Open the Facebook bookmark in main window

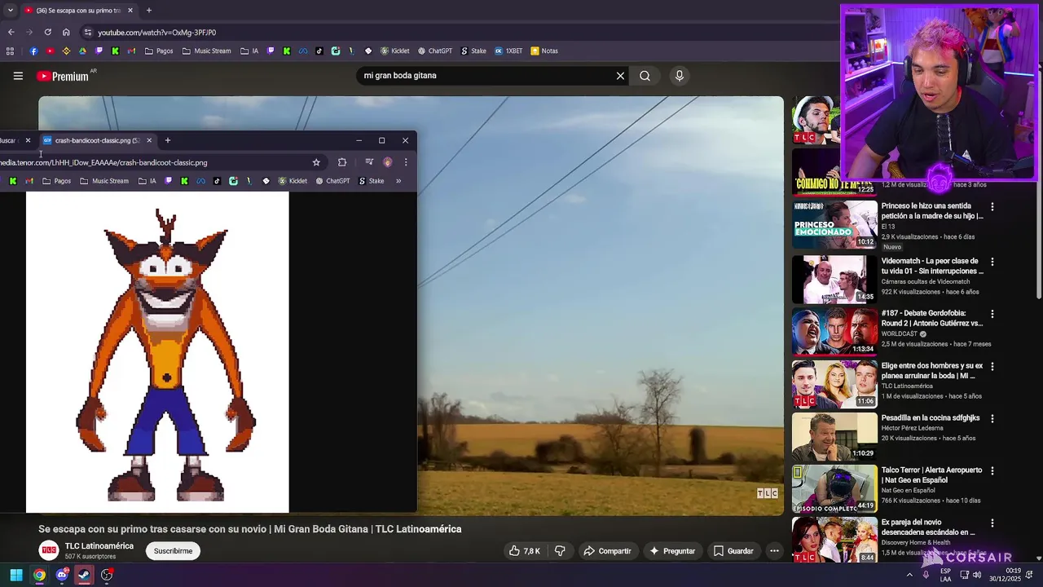[33, 51]
